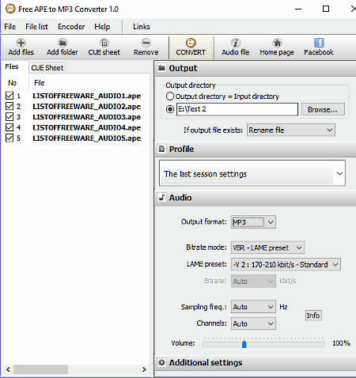Image resolution: width=356 pixels, height=378 pixels.
Task: Click the app logo in title bar
Action: point(10,9)
